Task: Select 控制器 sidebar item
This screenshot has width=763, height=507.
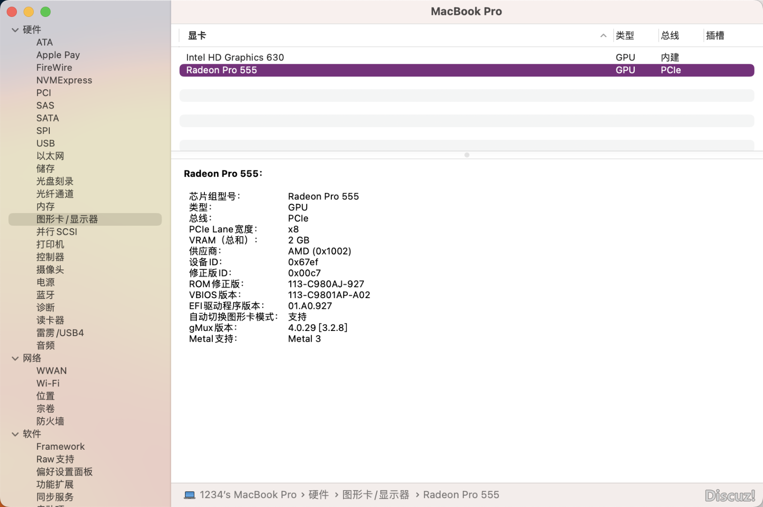Action: [50, 257]
